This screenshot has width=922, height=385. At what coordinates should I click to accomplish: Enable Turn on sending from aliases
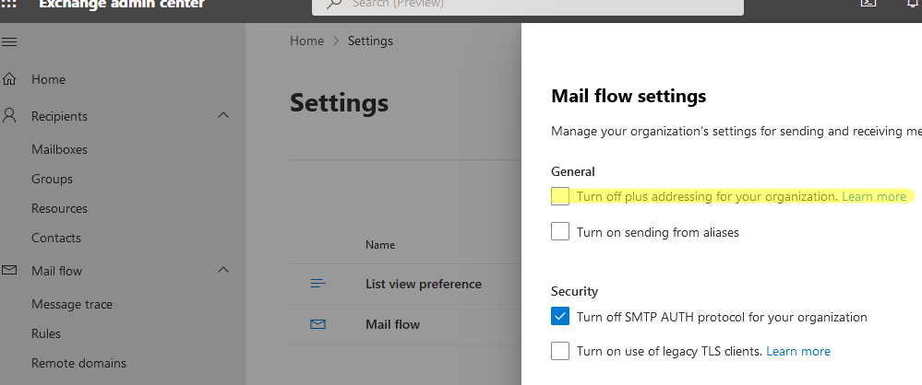click(x=560, y=231)
